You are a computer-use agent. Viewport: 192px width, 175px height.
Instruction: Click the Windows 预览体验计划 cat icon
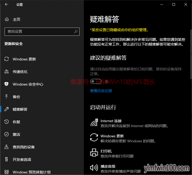click(7, 172)
